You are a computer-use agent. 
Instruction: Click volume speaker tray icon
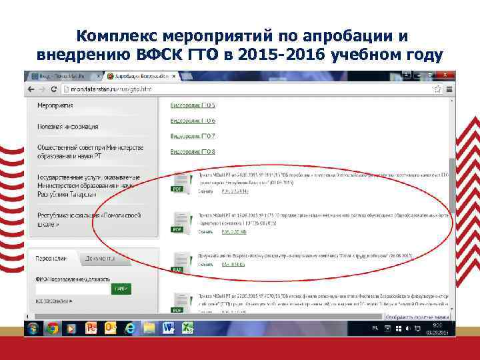(x=408, y=329)
